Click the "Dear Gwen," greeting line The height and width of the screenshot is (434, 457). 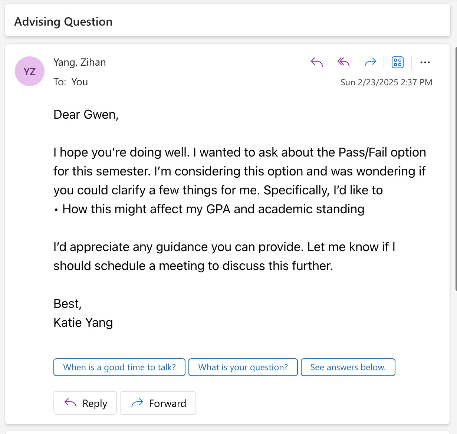(x=86, y=115)
